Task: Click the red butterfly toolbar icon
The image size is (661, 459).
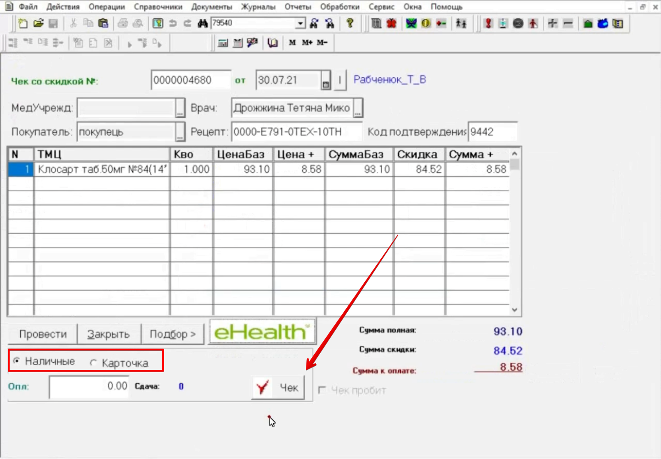Action: pos(391,23)
